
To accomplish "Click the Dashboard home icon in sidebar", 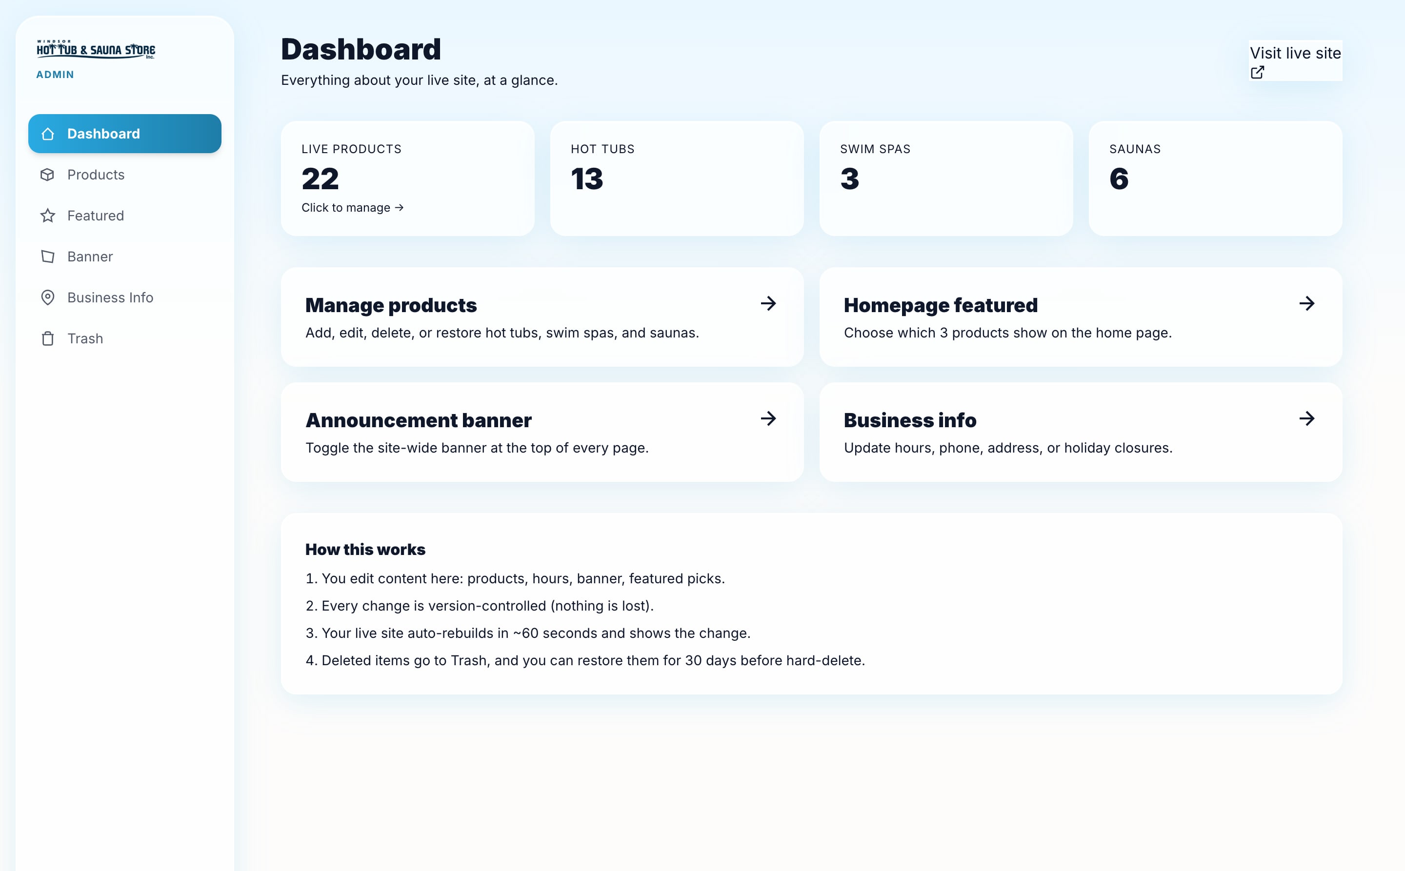I will point(48,134).
